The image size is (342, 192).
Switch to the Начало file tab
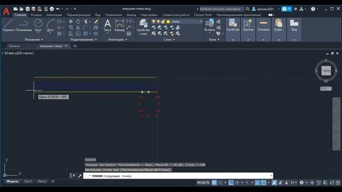click(14, 46)
